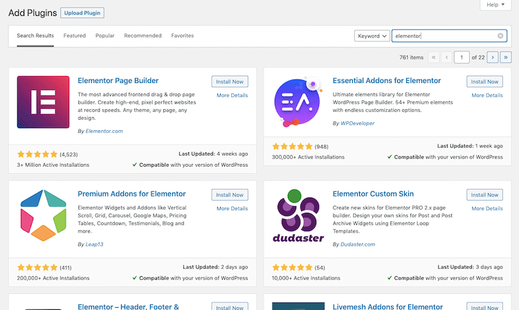Click '200,000+ Active Installations' text

pos(53,278)
